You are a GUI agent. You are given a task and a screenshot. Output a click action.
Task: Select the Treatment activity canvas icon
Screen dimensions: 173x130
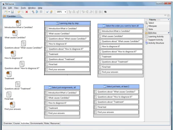9,74
